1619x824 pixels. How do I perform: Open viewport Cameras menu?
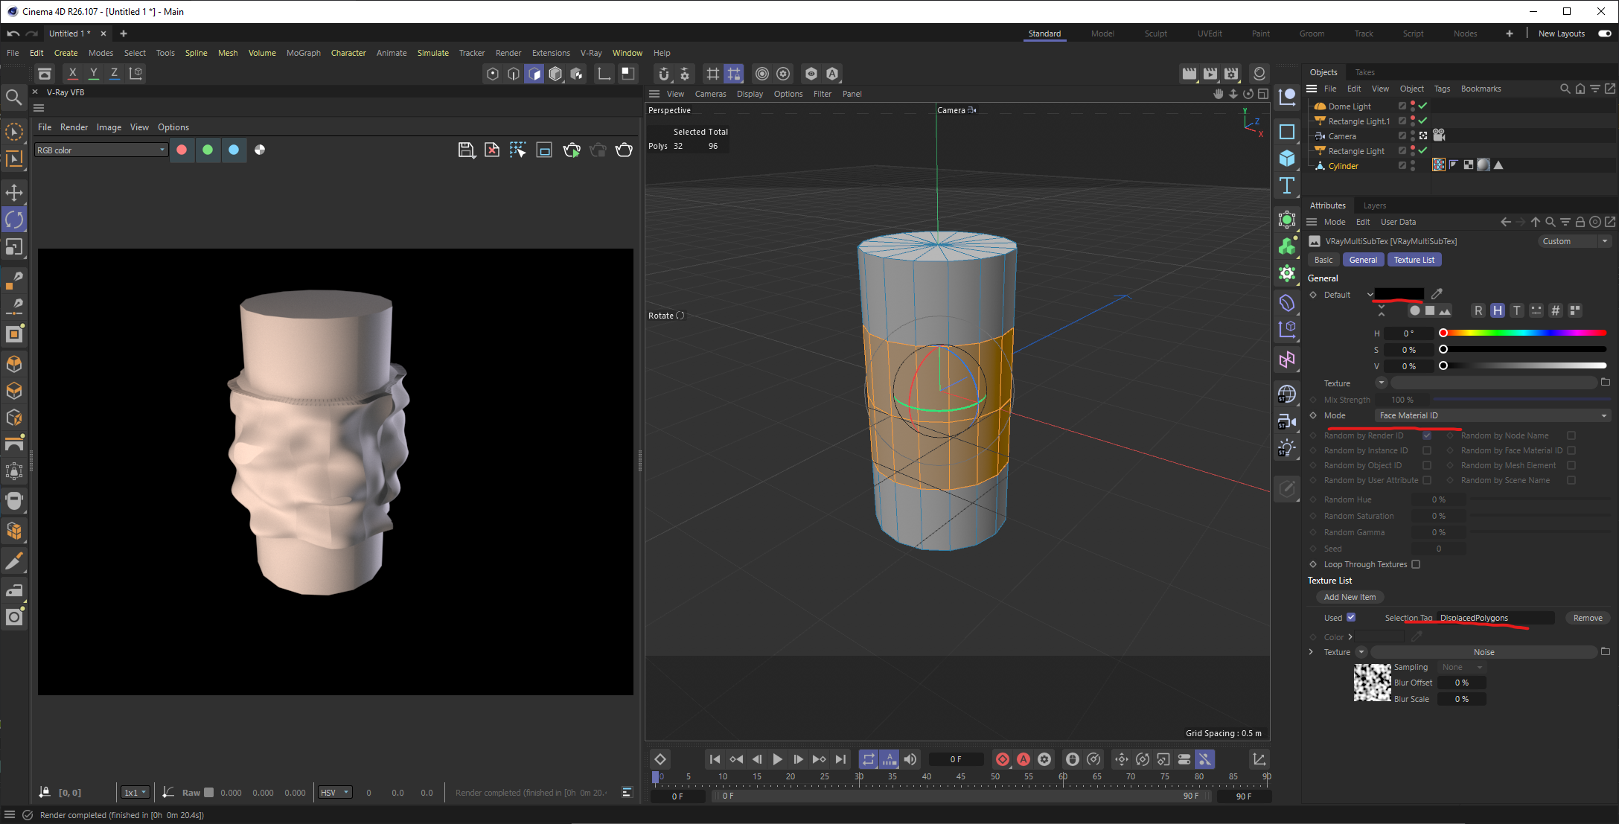click(710, 94)
